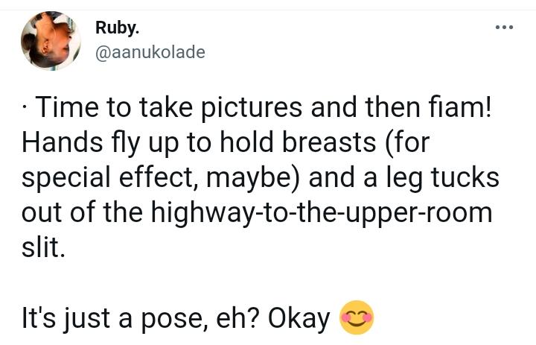Image resolution: width=536 pixels, height=345 pixels.
Task: Click the blushing smiley emoji
Action: [x=357, y=318]
